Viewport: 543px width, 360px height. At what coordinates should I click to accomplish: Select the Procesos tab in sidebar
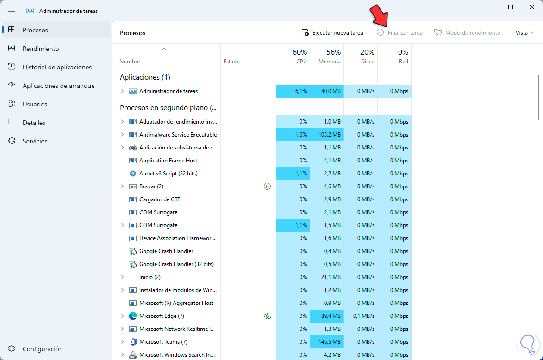tap(56, 30)
